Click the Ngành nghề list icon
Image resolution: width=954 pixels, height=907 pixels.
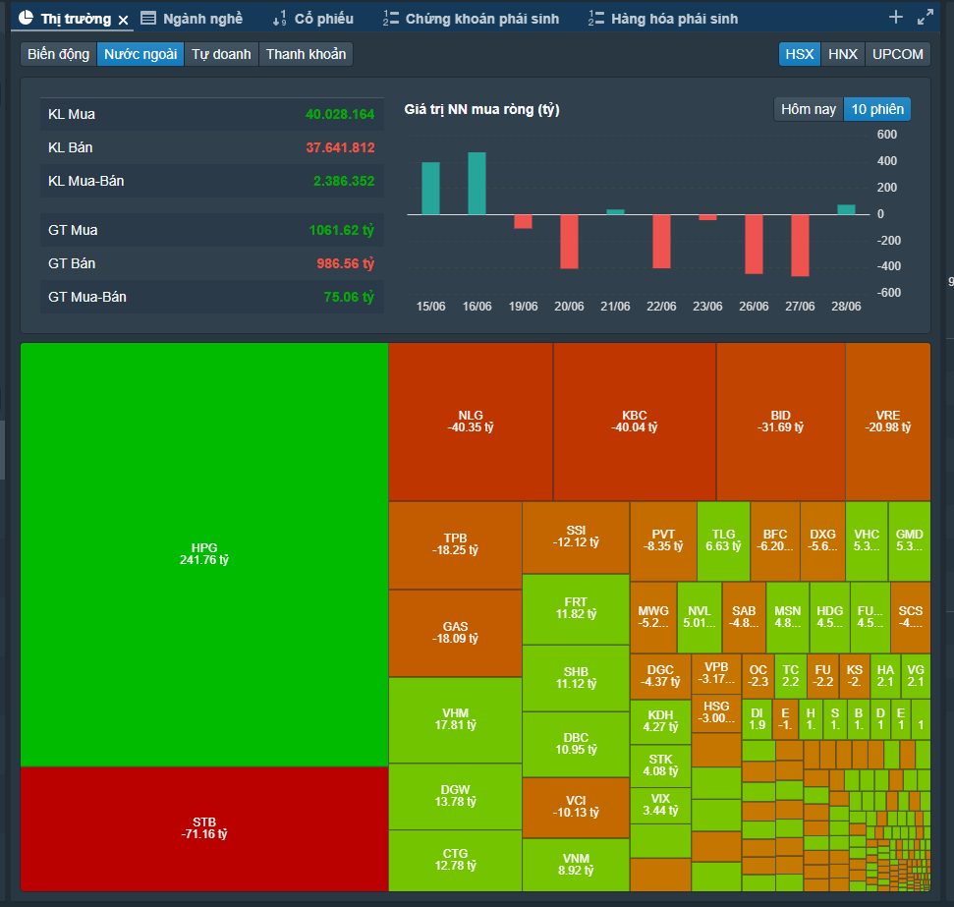[147, 19]
